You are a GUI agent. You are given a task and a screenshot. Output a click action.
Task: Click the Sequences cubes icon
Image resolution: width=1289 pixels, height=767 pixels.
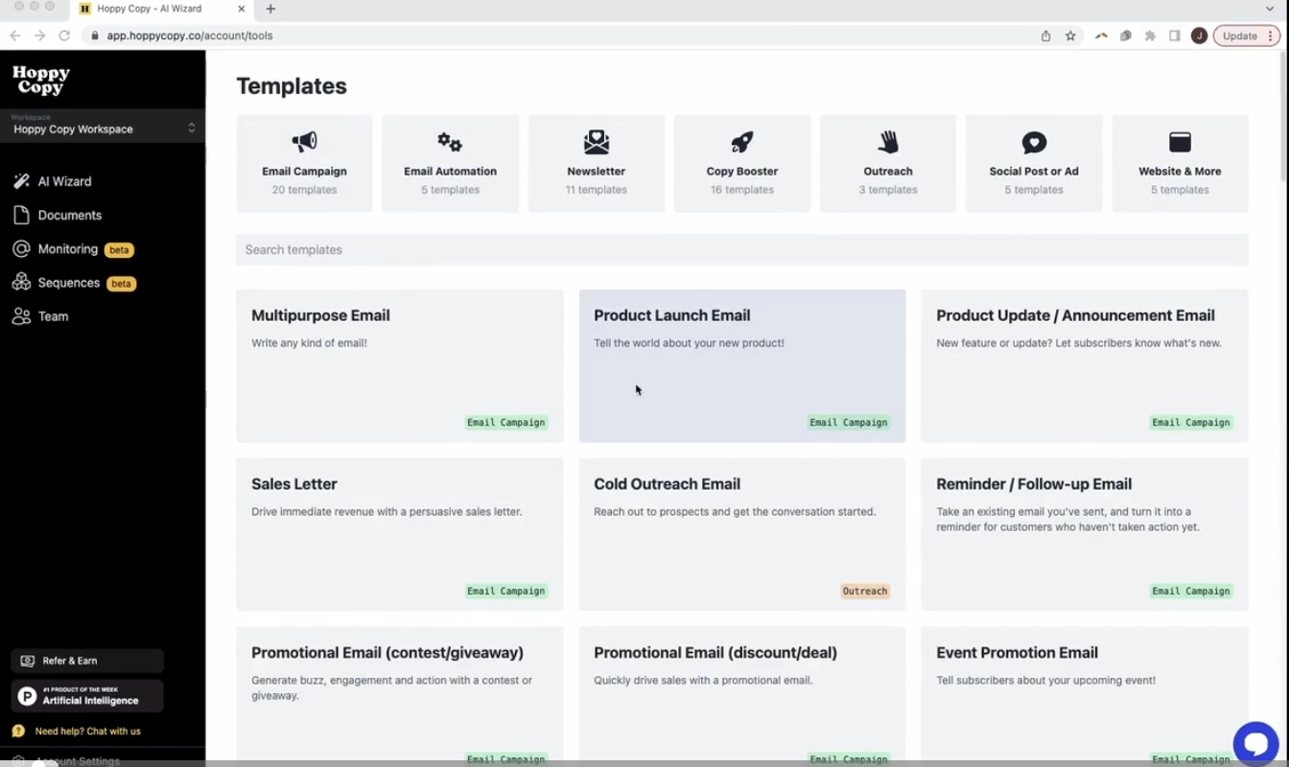pyautogui.click(x=21, y=283)
